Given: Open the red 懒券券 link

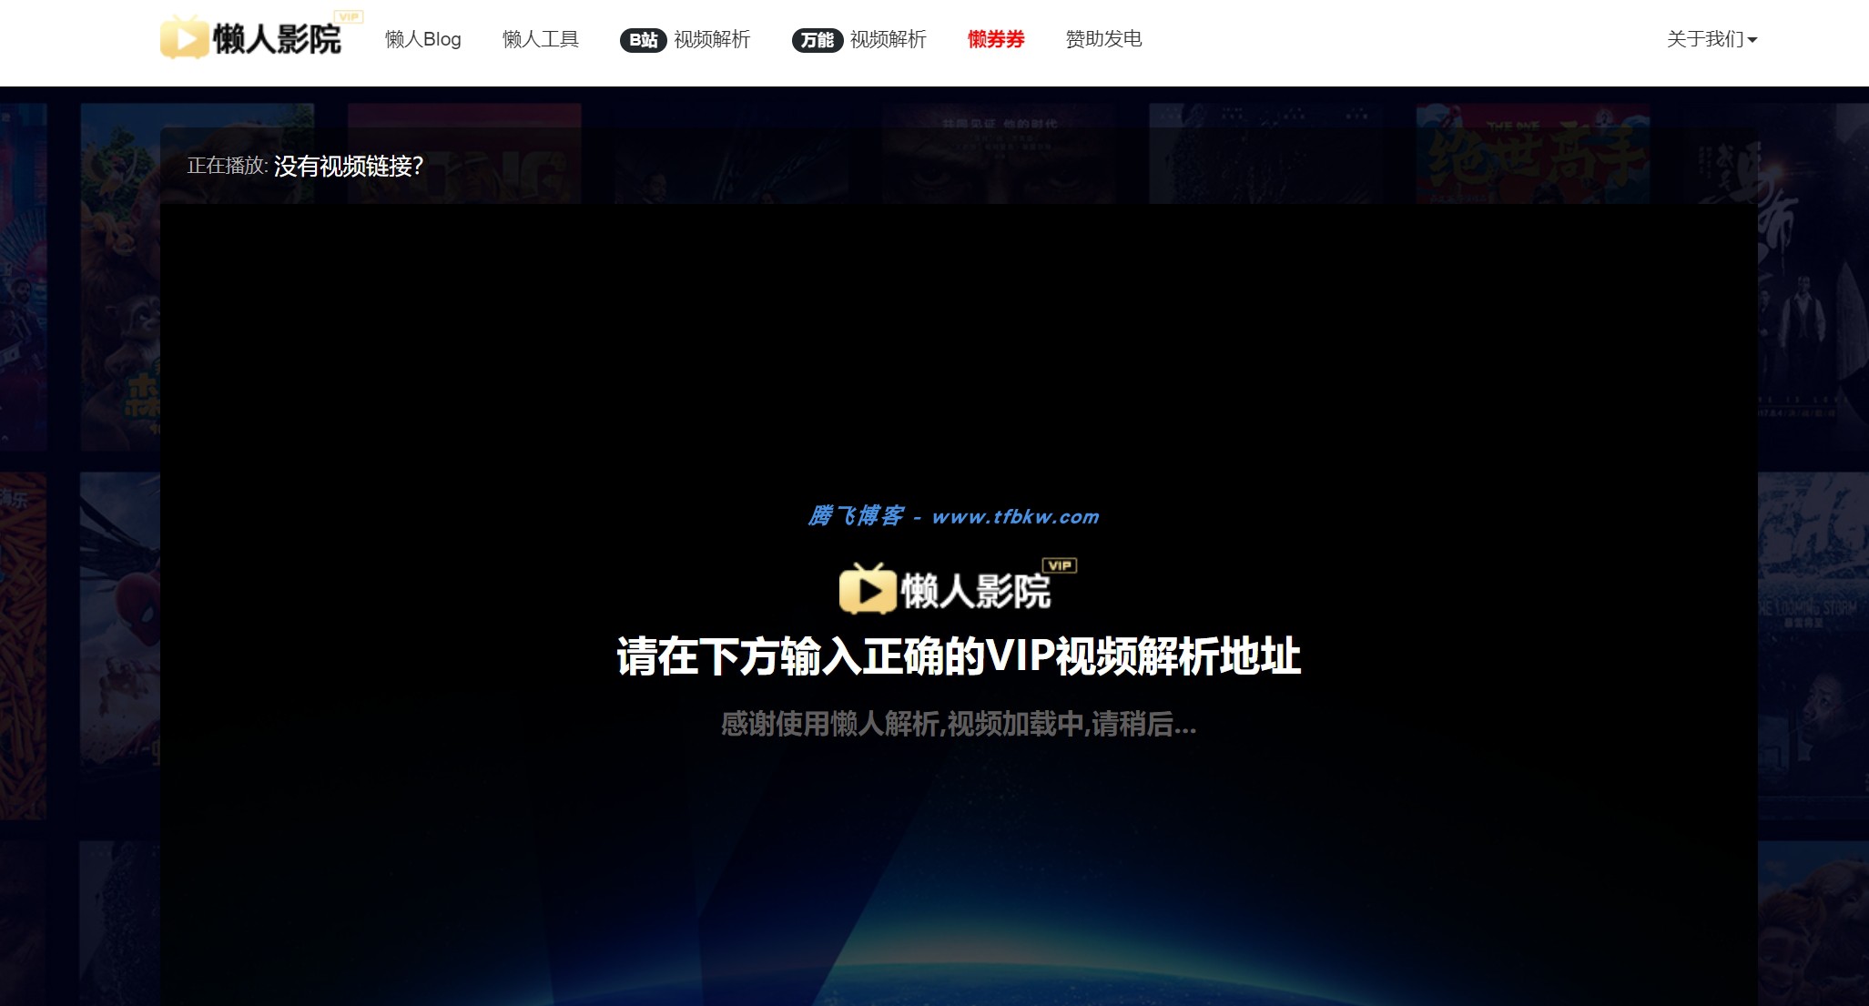Looking at the screenshot, I should (996, 39).
